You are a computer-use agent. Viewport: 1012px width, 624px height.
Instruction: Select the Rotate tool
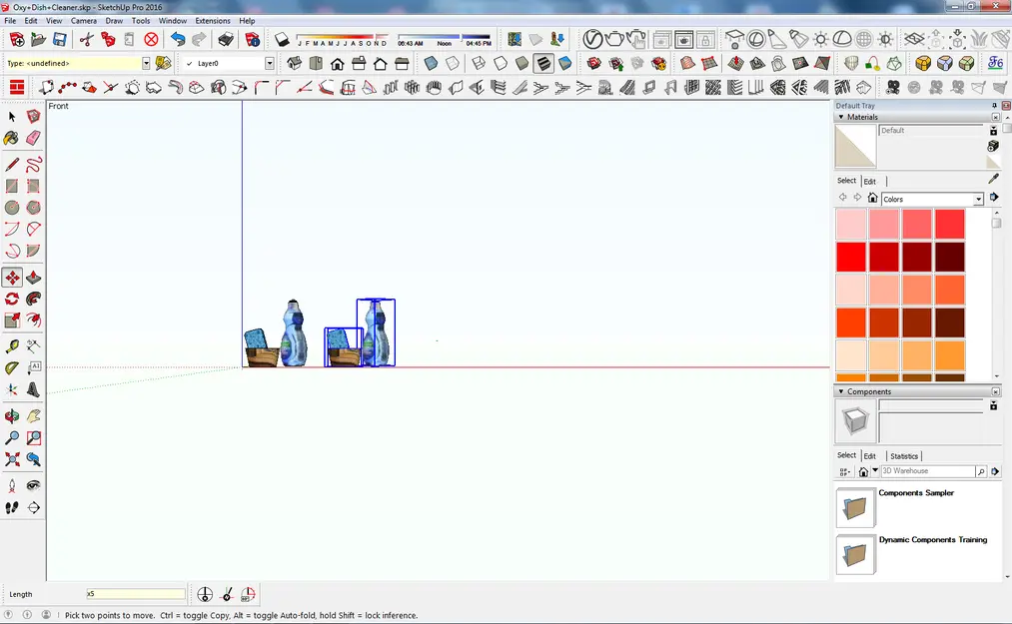pos(14,298)
